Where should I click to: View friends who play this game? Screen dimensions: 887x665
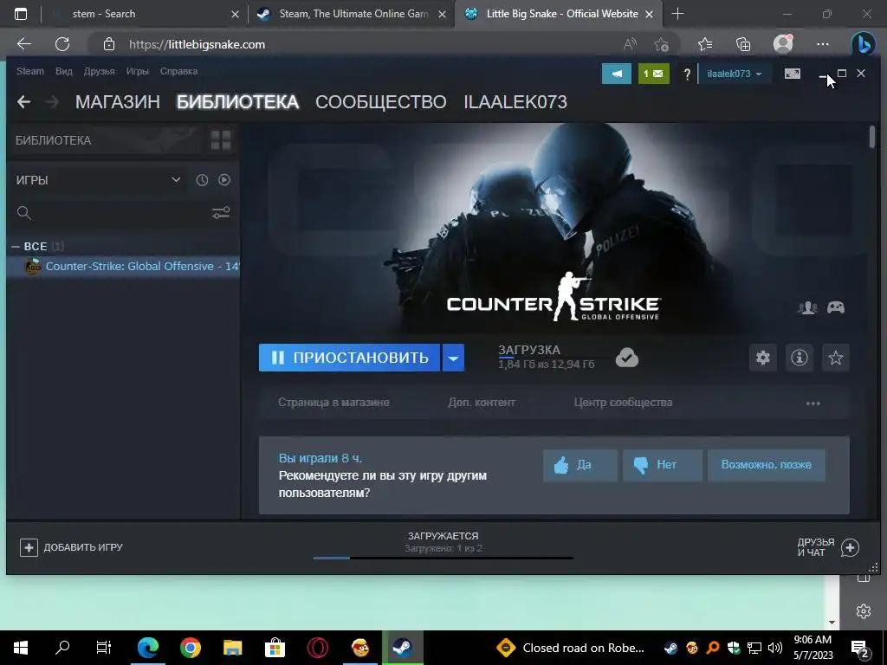pyautogui.click(x=807, y=307)
